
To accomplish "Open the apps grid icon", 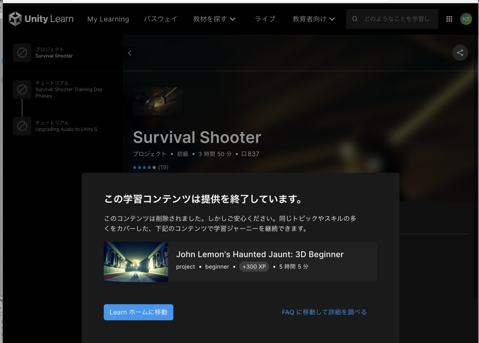I will point(449,19).
